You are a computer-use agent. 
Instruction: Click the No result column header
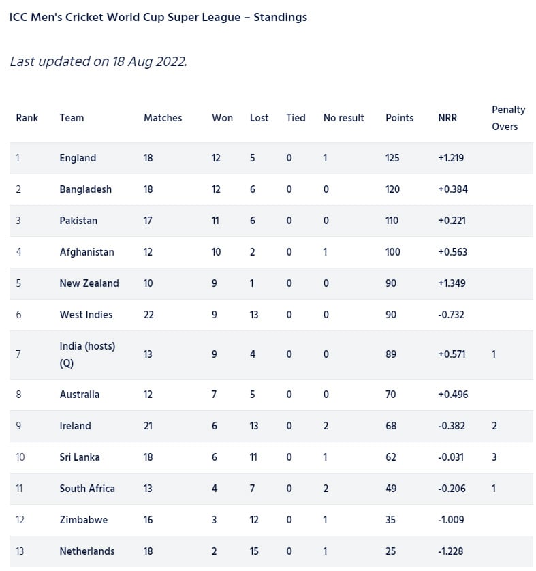tap(343, 118)
